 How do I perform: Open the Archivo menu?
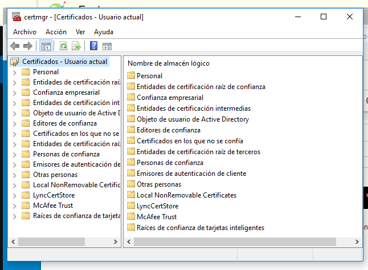coord(24,32)
